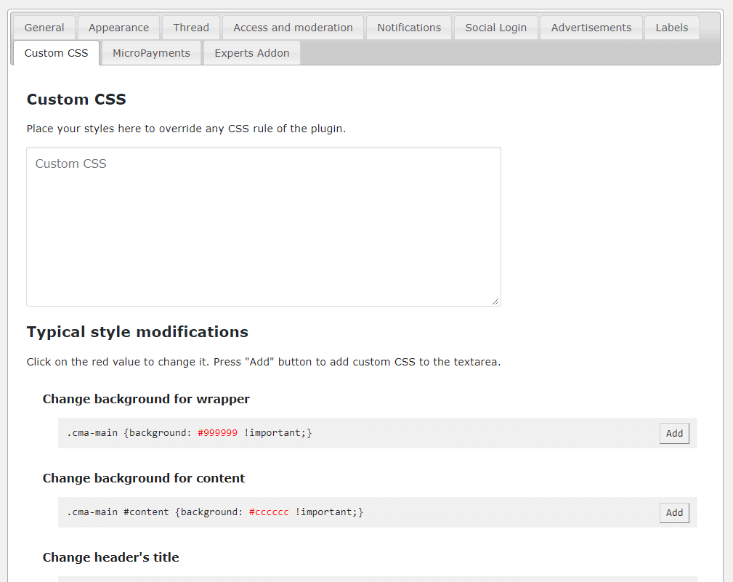Click inside the Custom CSS textarea
The image size is (733, 582).
pyautogui.click(x=263, y=227)
